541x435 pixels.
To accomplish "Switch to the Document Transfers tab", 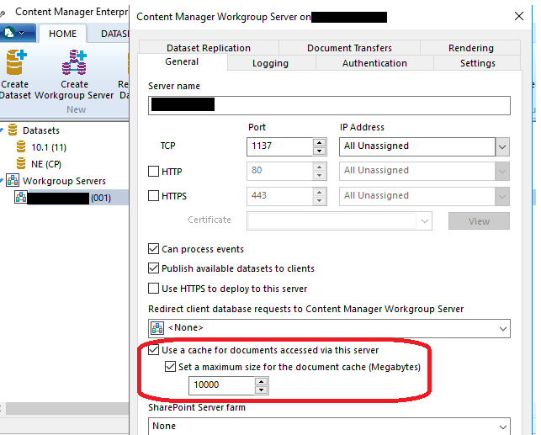I will (x=349, y=48).
